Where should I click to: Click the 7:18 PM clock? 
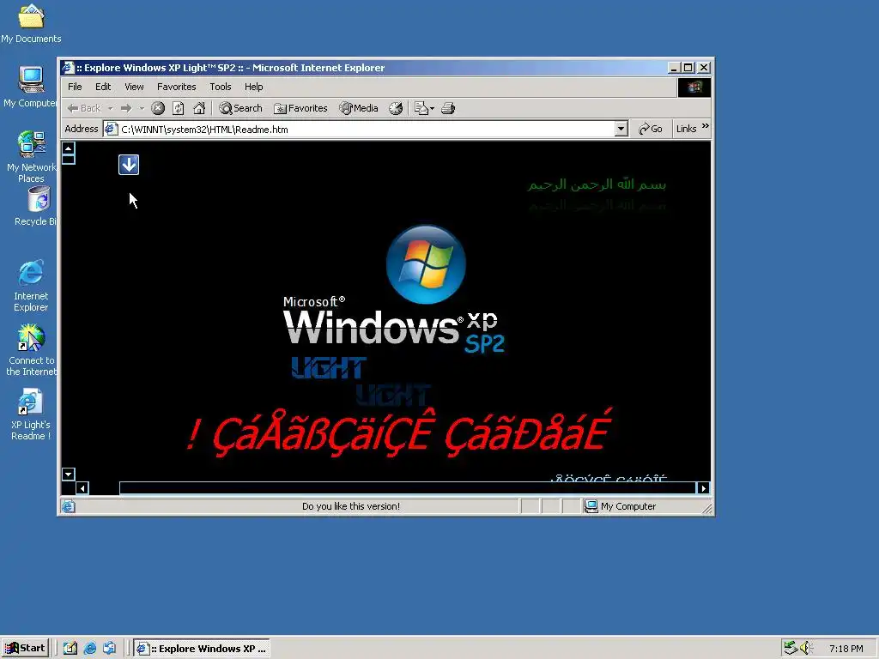[x=846, y=649]
